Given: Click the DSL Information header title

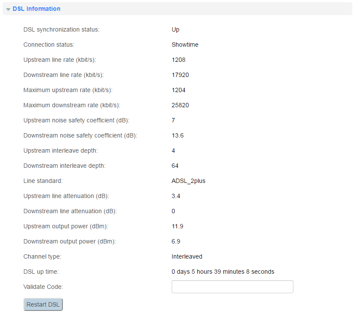Looking at the screenshot, I should coord(36,9).
